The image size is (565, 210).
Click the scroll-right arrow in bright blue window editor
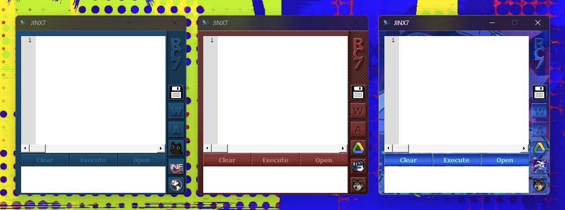(524, 148)
